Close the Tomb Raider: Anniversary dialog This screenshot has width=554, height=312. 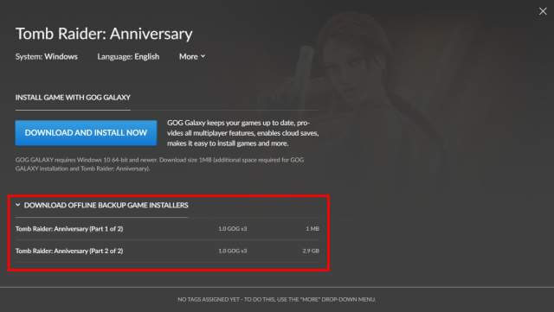543,11
